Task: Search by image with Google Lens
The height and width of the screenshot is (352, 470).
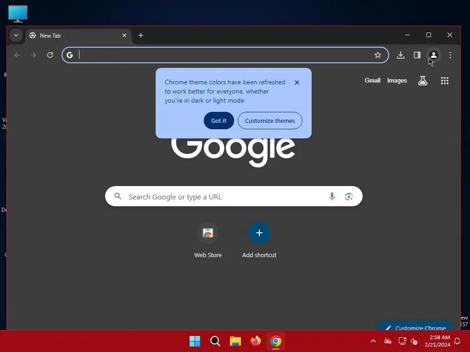Action: click(x=349, y=196)
